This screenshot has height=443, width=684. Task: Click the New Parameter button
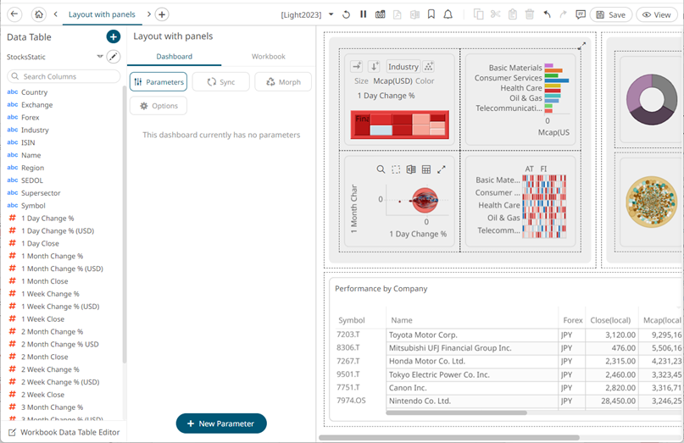[x=221, y=423]
